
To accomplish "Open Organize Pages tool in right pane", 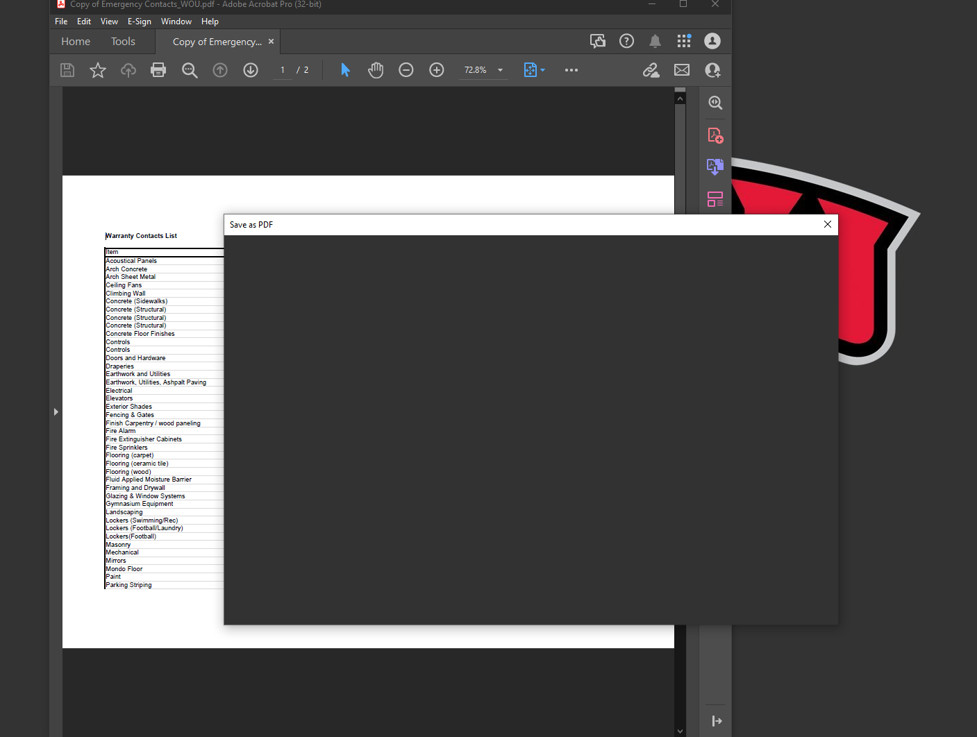I will pos(715,199).
